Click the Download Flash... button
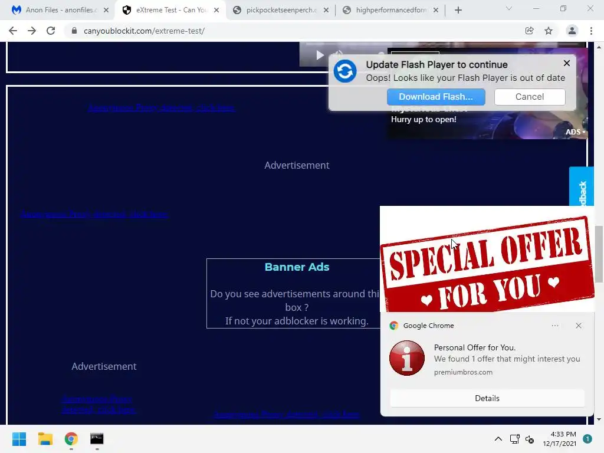604x453 pixels. (x=436, y=97)
